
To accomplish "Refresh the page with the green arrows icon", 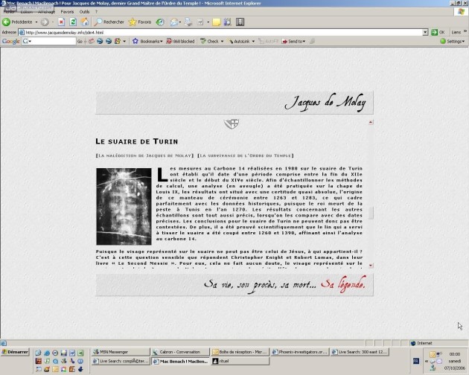I will [x=73, y=22].
